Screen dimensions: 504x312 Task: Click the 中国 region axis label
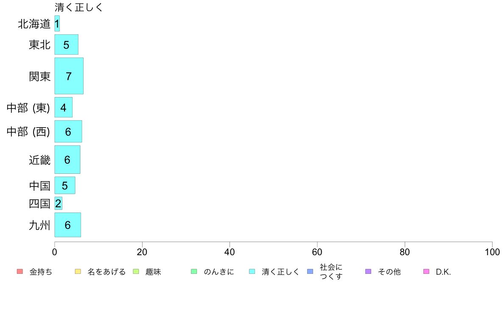[39, 186]
